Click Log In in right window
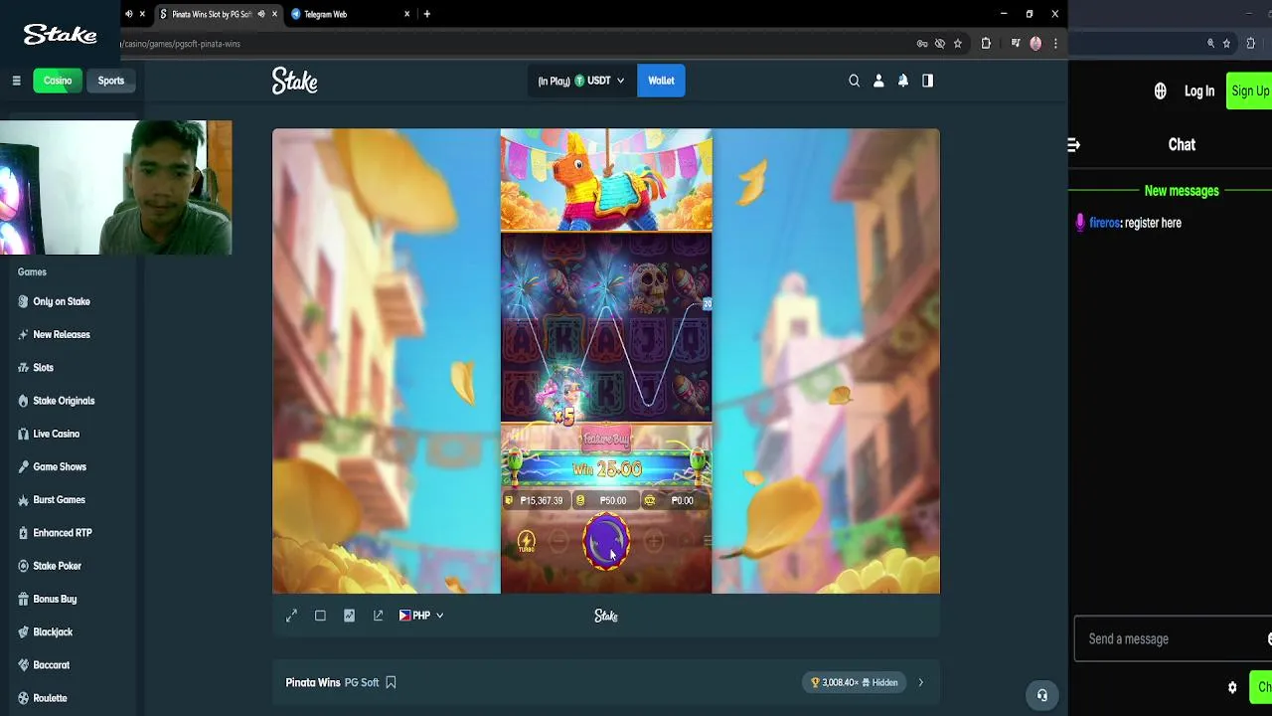The image size is (1272, 716). (1199, 91)
